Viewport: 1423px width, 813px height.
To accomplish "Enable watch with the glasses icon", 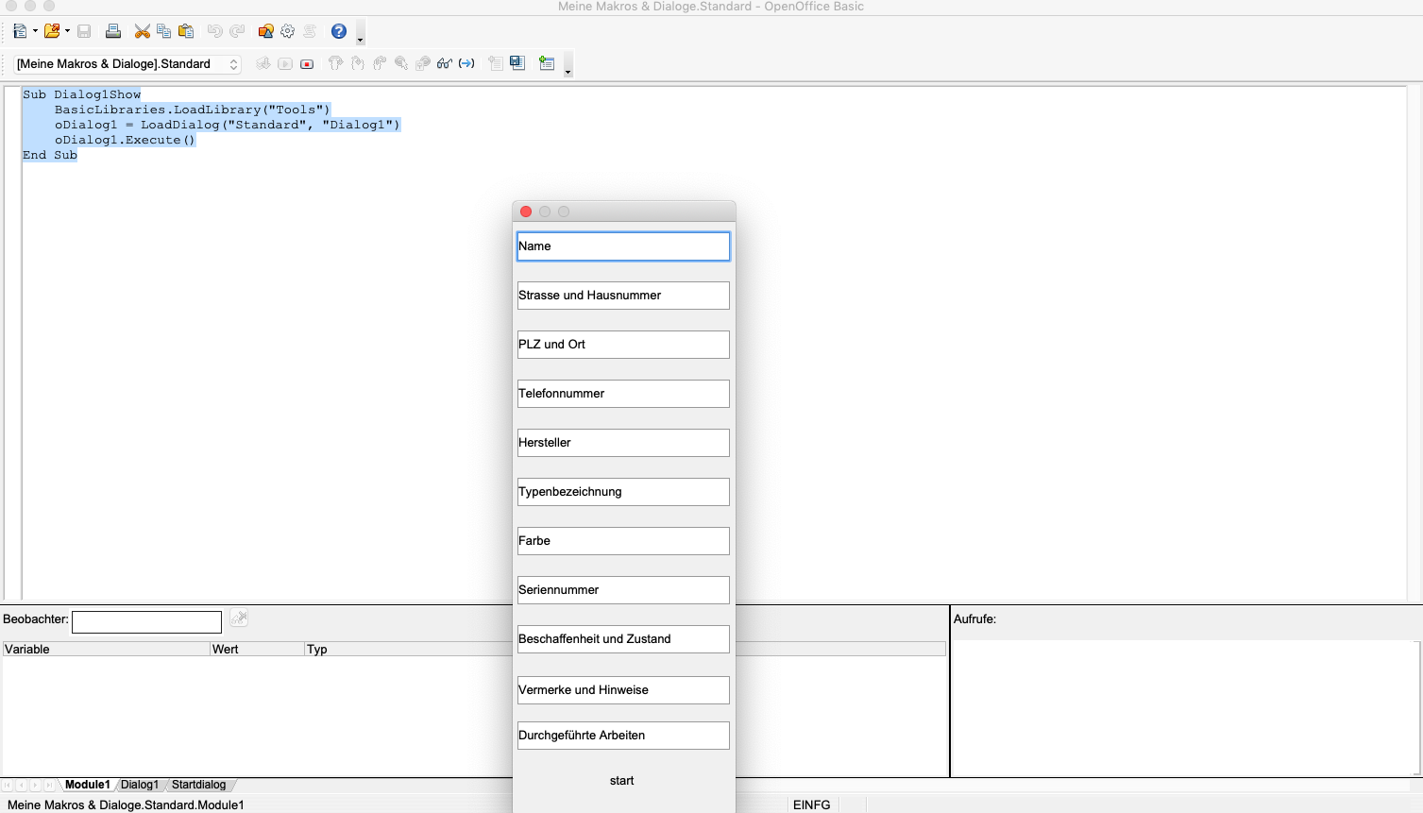I will [444, 64].
